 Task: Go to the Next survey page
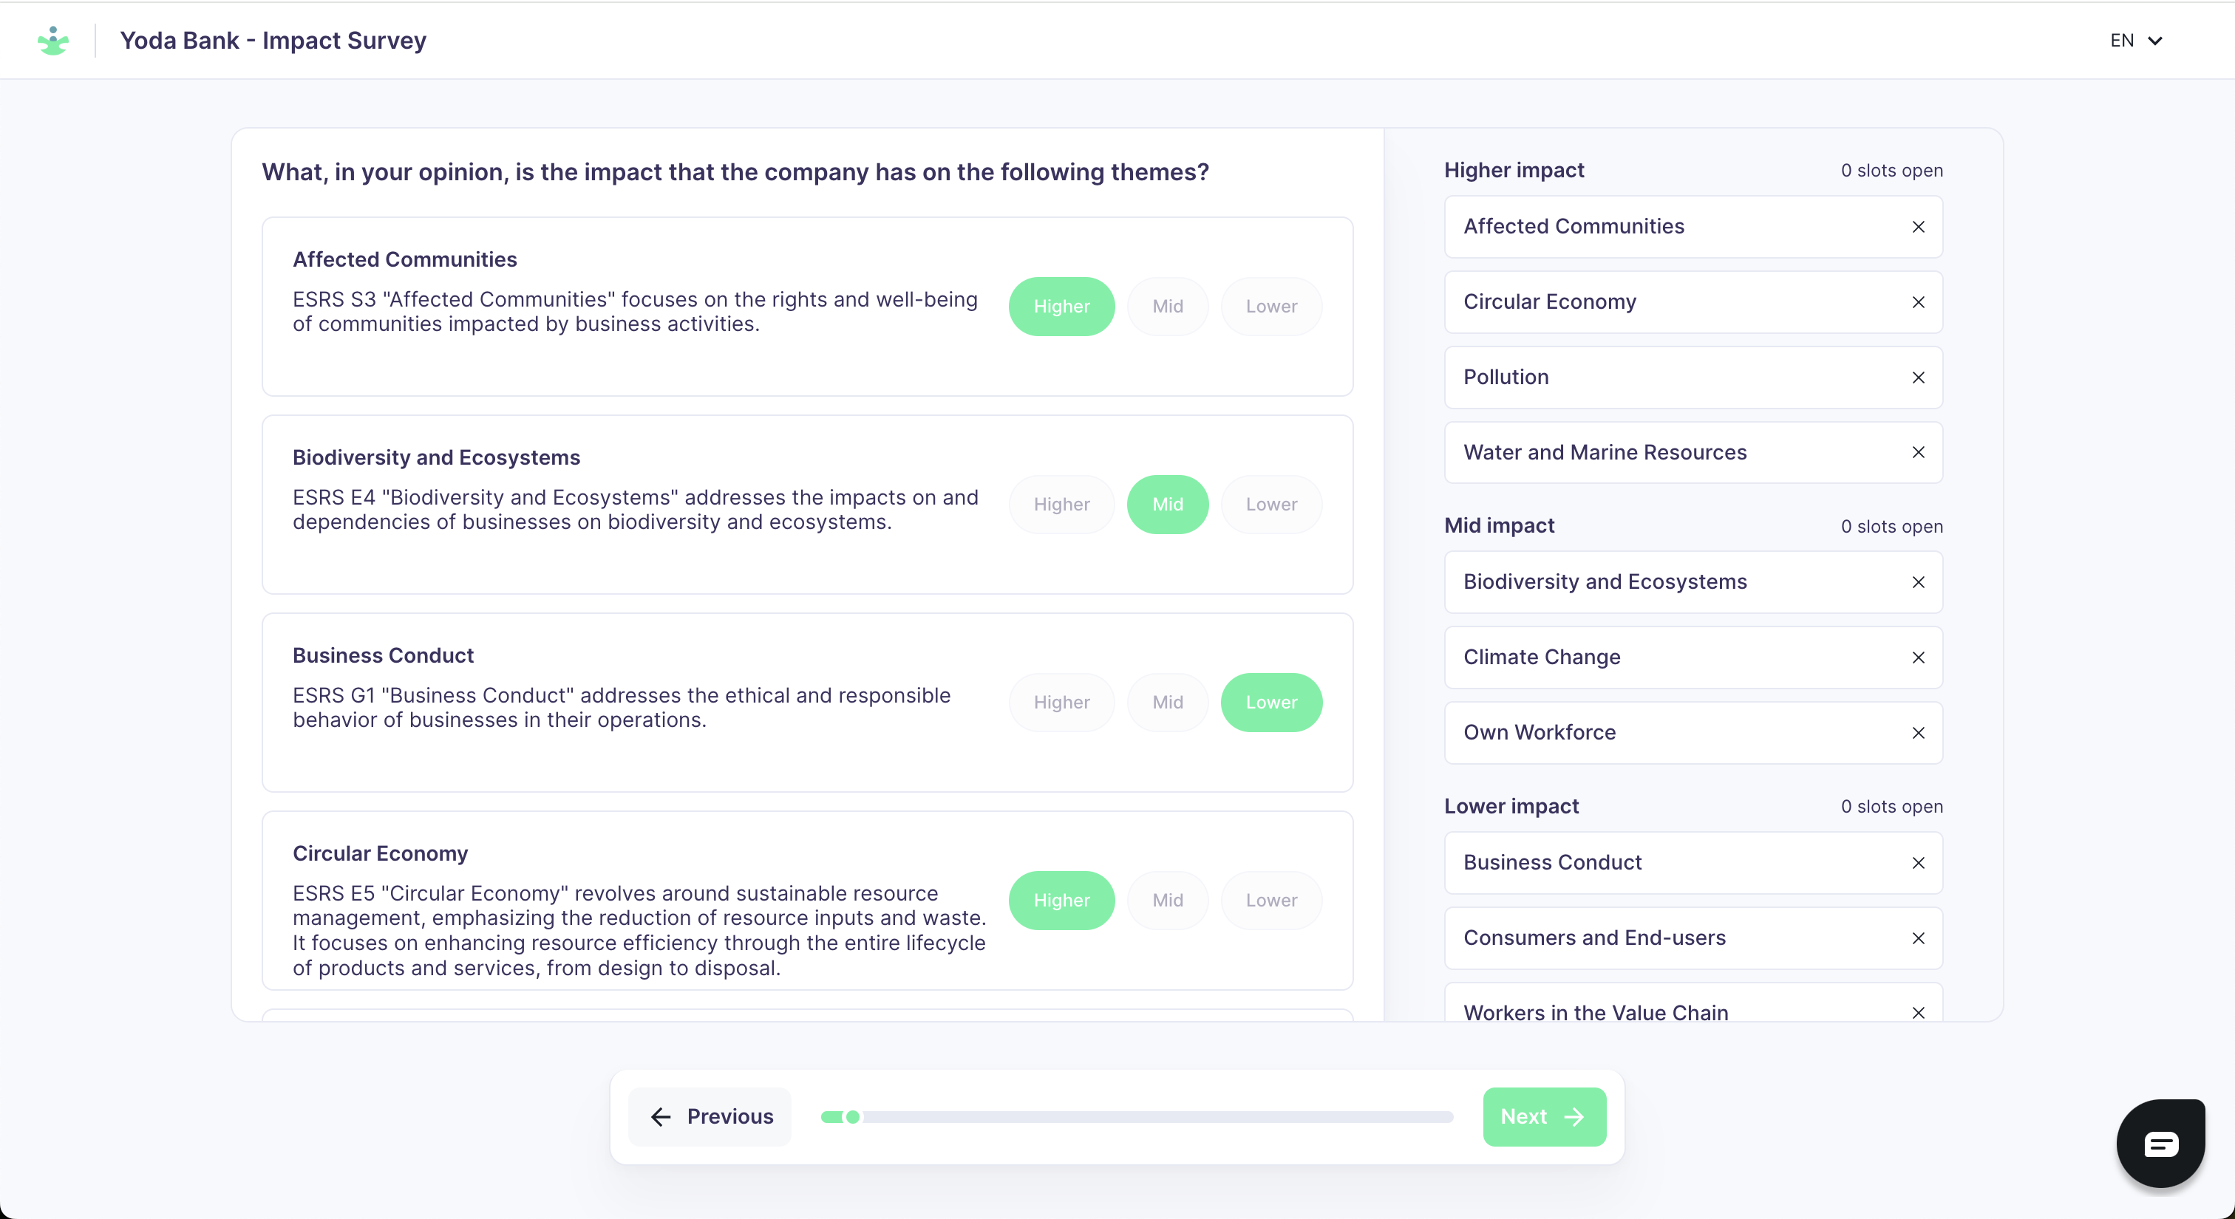(x=1543, y=1117)
